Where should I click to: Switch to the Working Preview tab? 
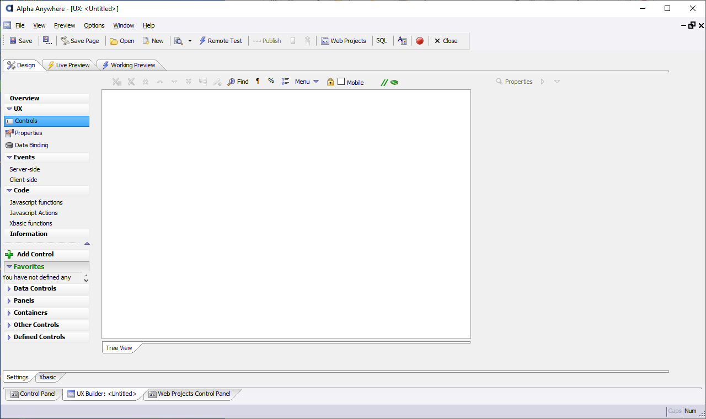pyautogui.click(x=129, y=65)
